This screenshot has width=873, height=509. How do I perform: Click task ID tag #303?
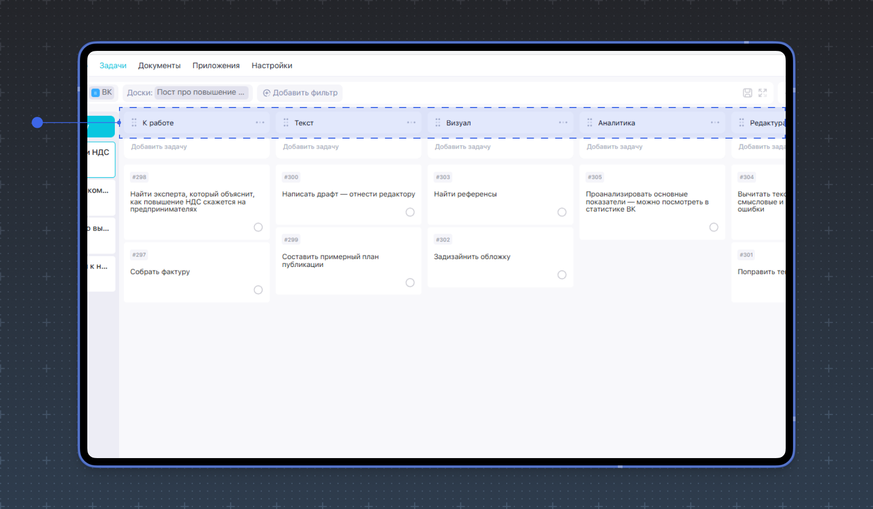[x=443, y=177]
